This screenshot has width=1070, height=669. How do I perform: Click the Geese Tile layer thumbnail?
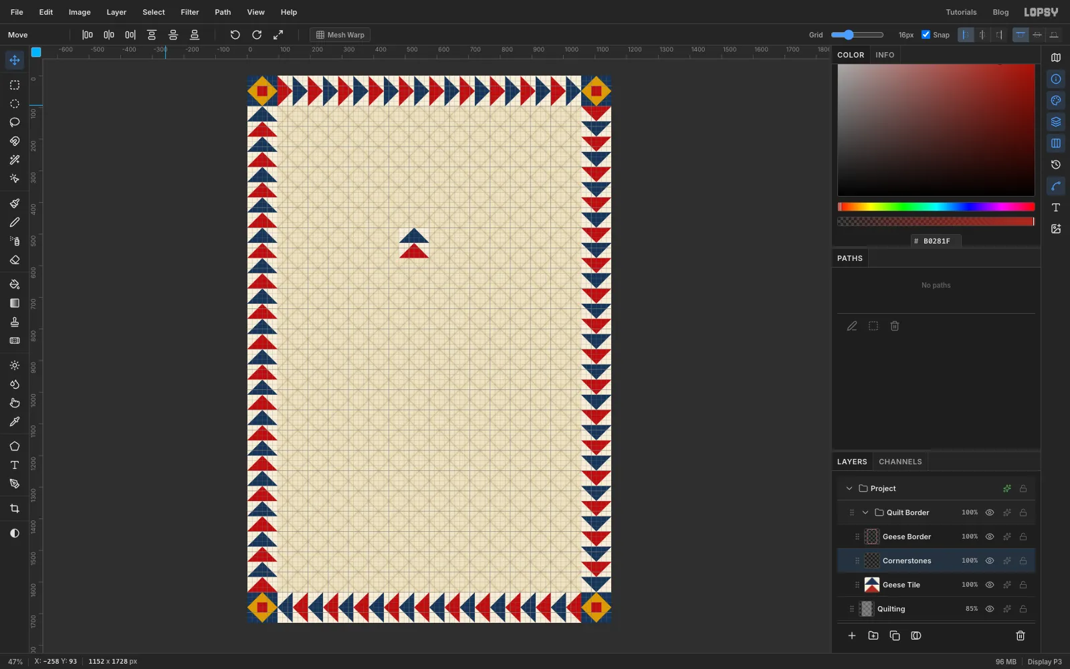872,585
